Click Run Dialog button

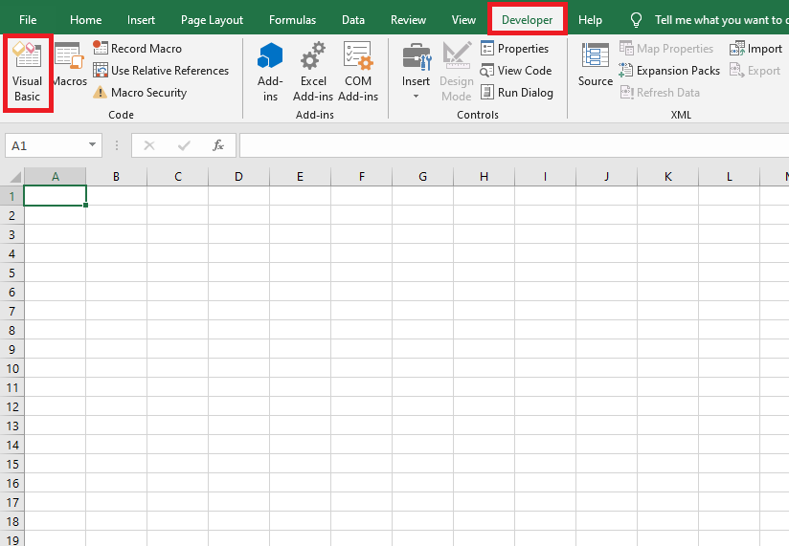point(517,93)
